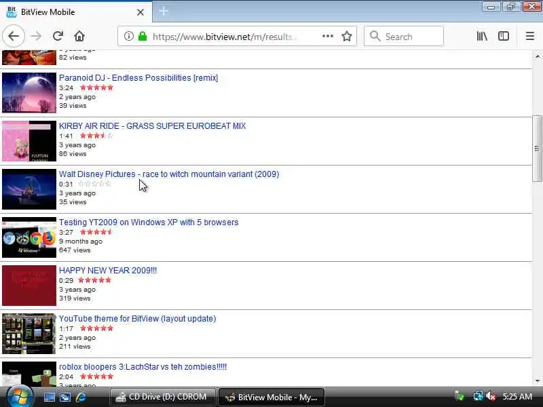Viewport: 543px width, 407px height.
Task: Reload the page with refresh icon
Action: (58, 36)
